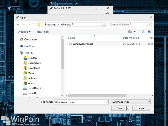This screenshot has width=168, height=126.
Task: Open the Help button
Action: pyautogui.click(x=149, y=32)
